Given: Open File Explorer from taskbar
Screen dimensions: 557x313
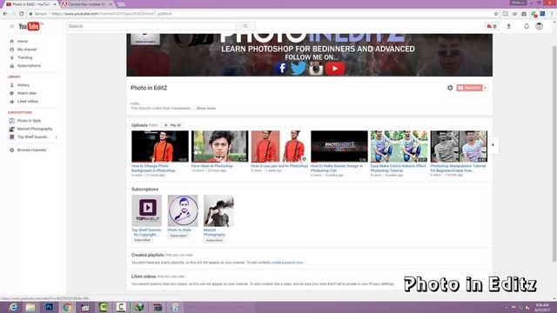Looking at the screenshot, I should [30, 307].
